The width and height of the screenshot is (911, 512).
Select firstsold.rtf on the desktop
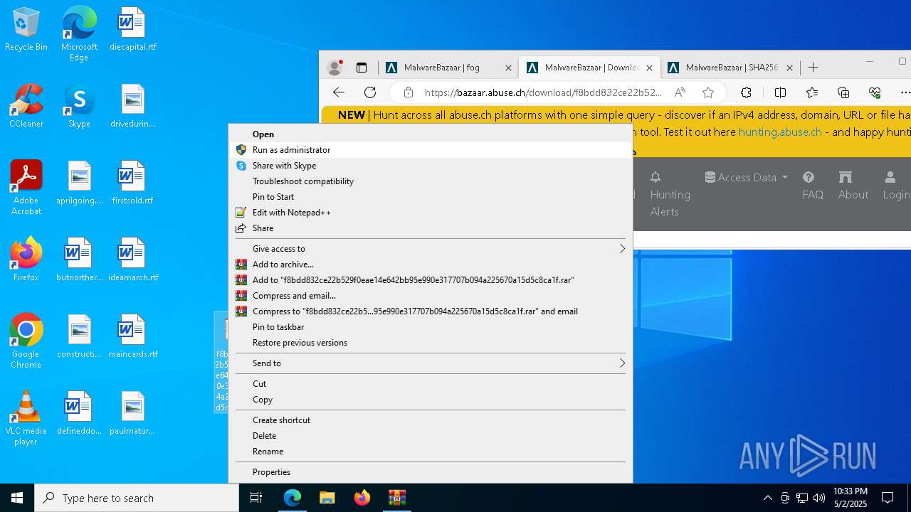coord(133,183)
